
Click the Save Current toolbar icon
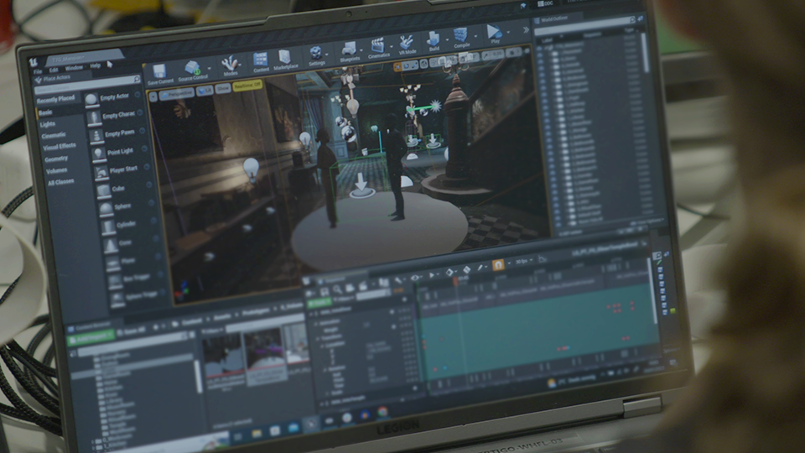[x=158, y=71]
